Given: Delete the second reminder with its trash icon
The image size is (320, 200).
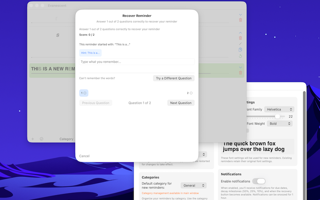Looking at the screenshot, I should coord(240,38).
